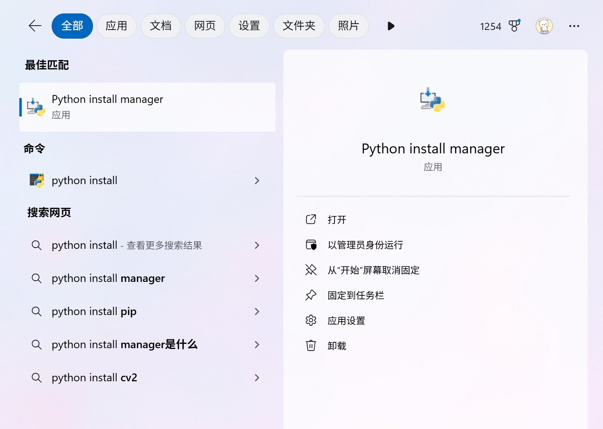Click the pin icon for taskbar
Image resolution: width=603 pixels, height=429 pixels.
click(x=311, y=295)
